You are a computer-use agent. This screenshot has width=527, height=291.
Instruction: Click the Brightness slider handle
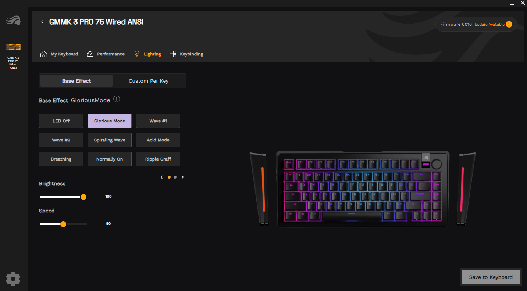tap(83, 197)
